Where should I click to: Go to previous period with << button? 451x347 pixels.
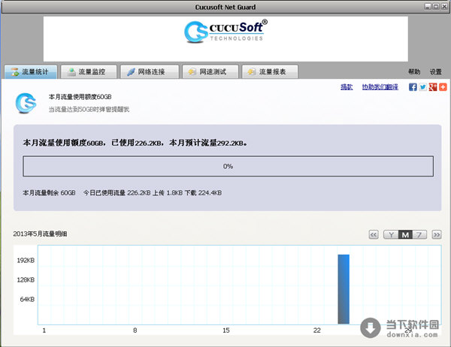(374, 235)
